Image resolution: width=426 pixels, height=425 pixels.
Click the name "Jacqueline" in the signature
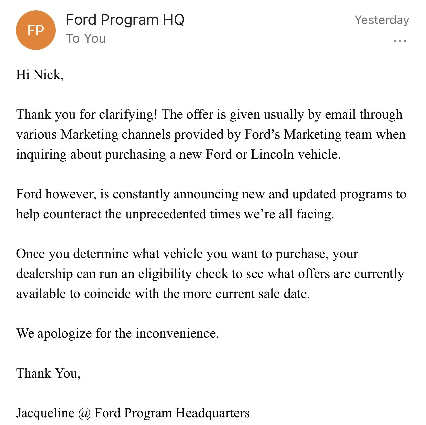45,413
